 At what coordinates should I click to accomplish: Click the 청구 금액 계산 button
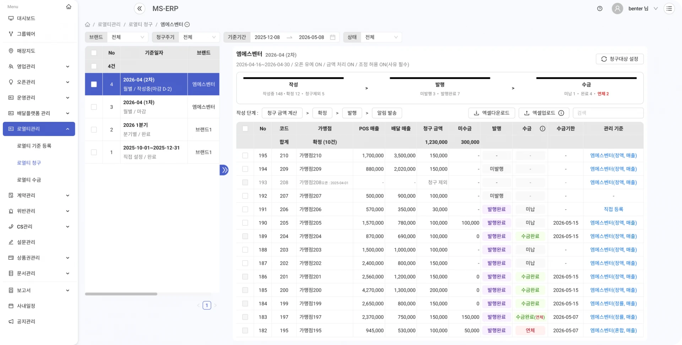(282, 113)
